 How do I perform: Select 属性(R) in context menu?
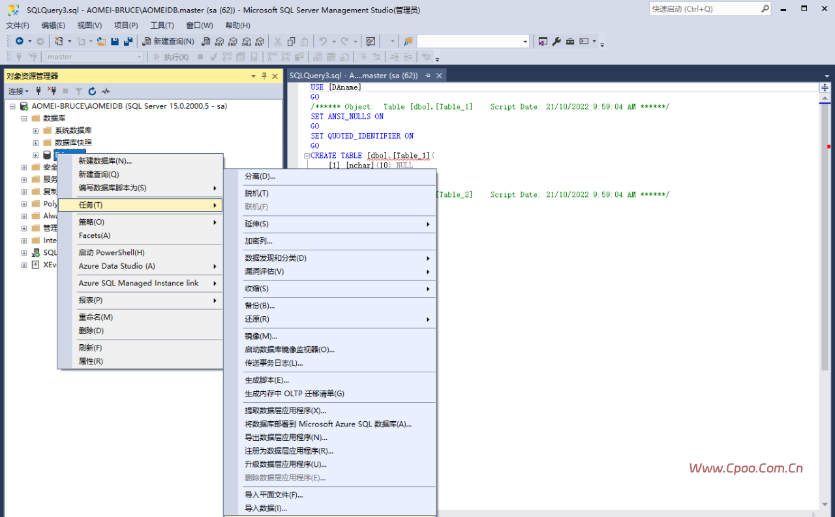[140, 361]
